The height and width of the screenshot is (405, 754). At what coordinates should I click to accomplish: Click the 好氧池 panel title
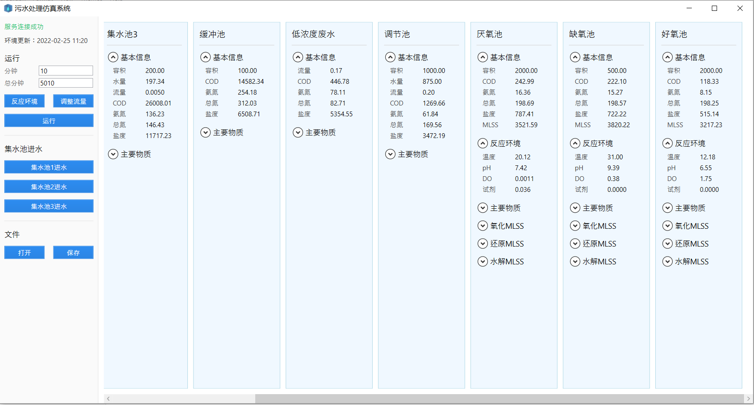(x=674, y=34)
